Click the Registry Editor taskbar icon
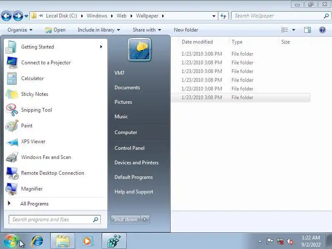The image size is (332, 249). pyautogui.click(x=114, y=241)
